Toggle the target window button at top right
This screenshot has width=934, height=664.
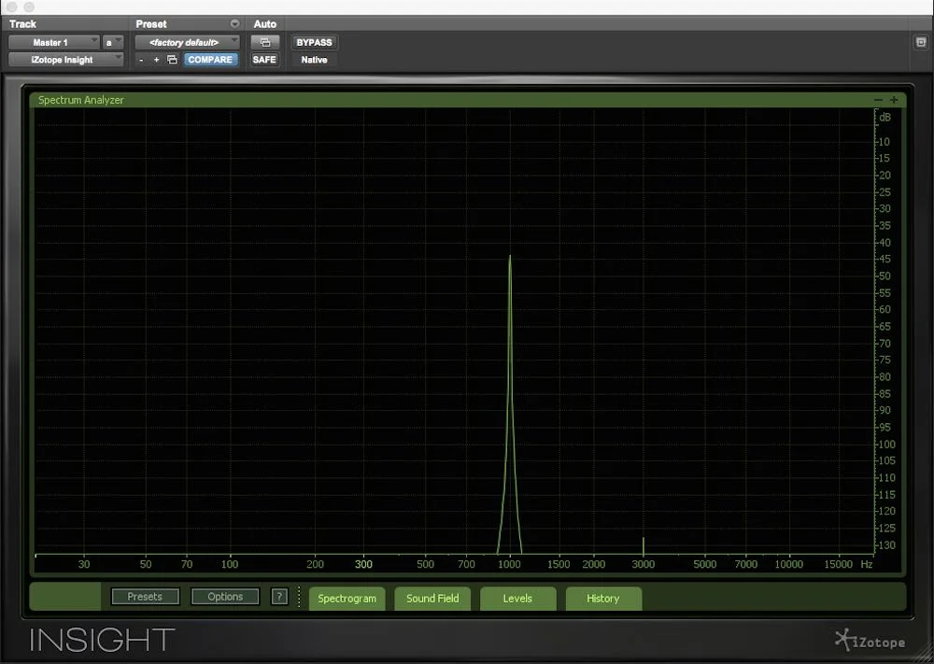click(921, 42)
